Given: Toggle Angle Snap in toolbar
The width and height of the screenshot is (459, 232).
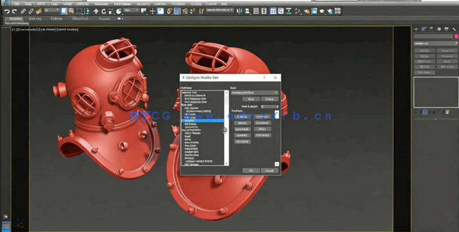Looking at the screenshot, I should coord(177,11).
